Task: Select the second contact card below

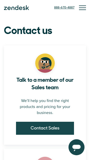Action: pos(45,154)
